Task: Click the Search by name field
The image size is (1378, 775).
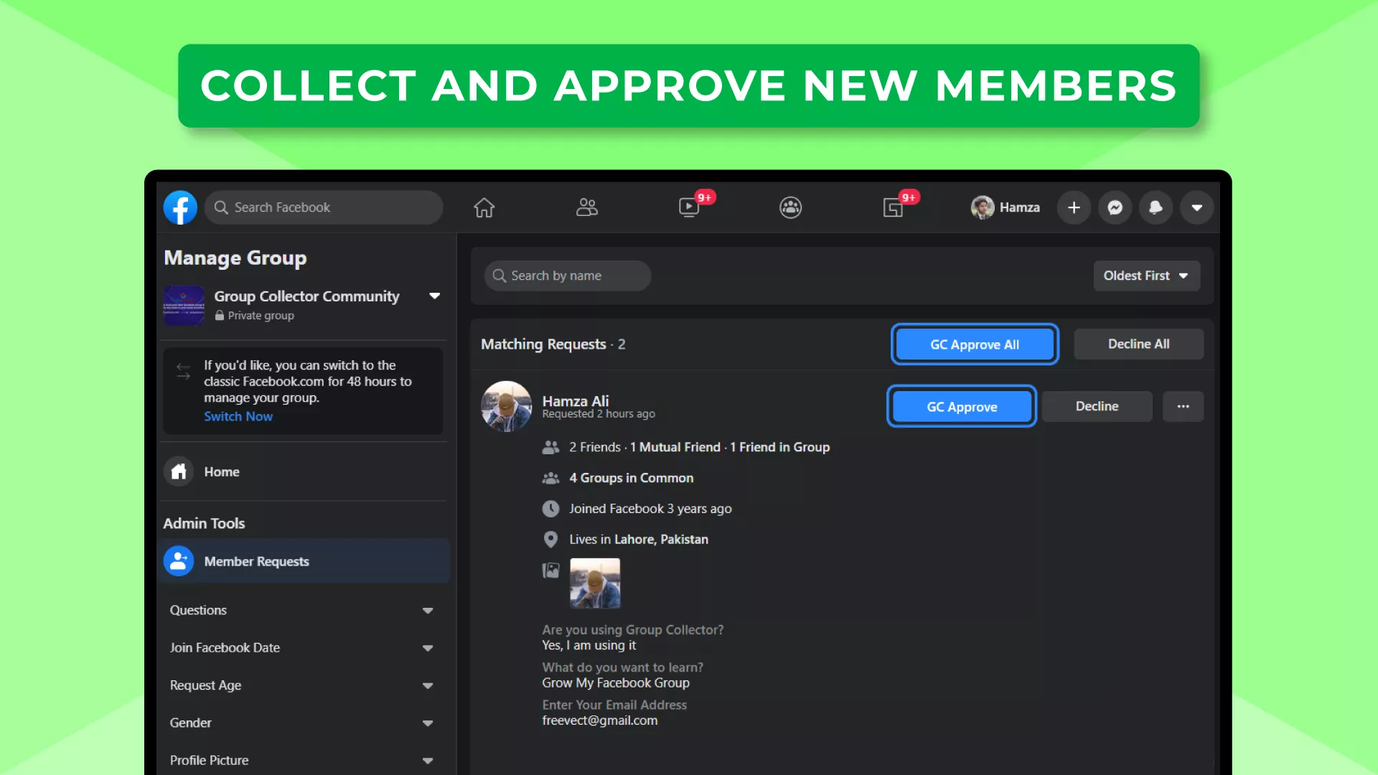Action: click(568, 276)
